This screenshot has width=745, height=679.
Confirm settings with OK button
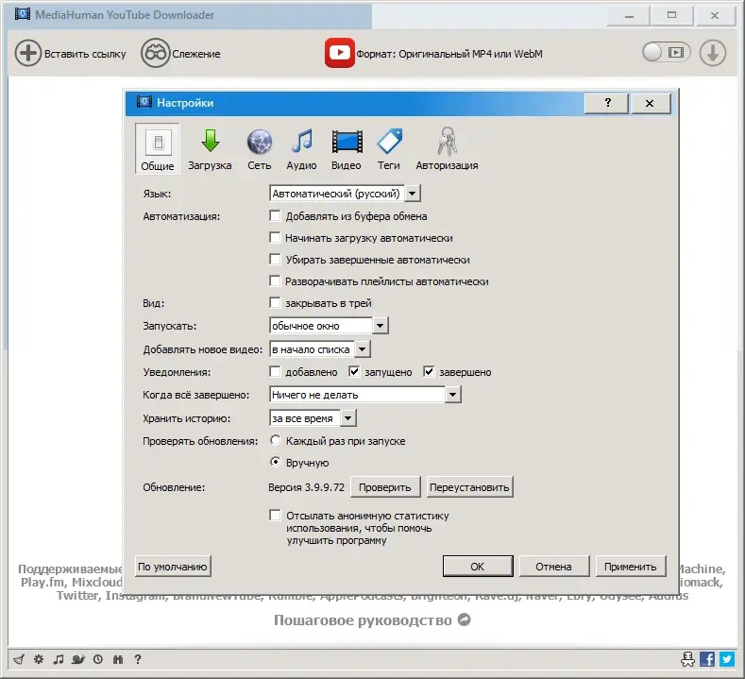tap(478, 567)
